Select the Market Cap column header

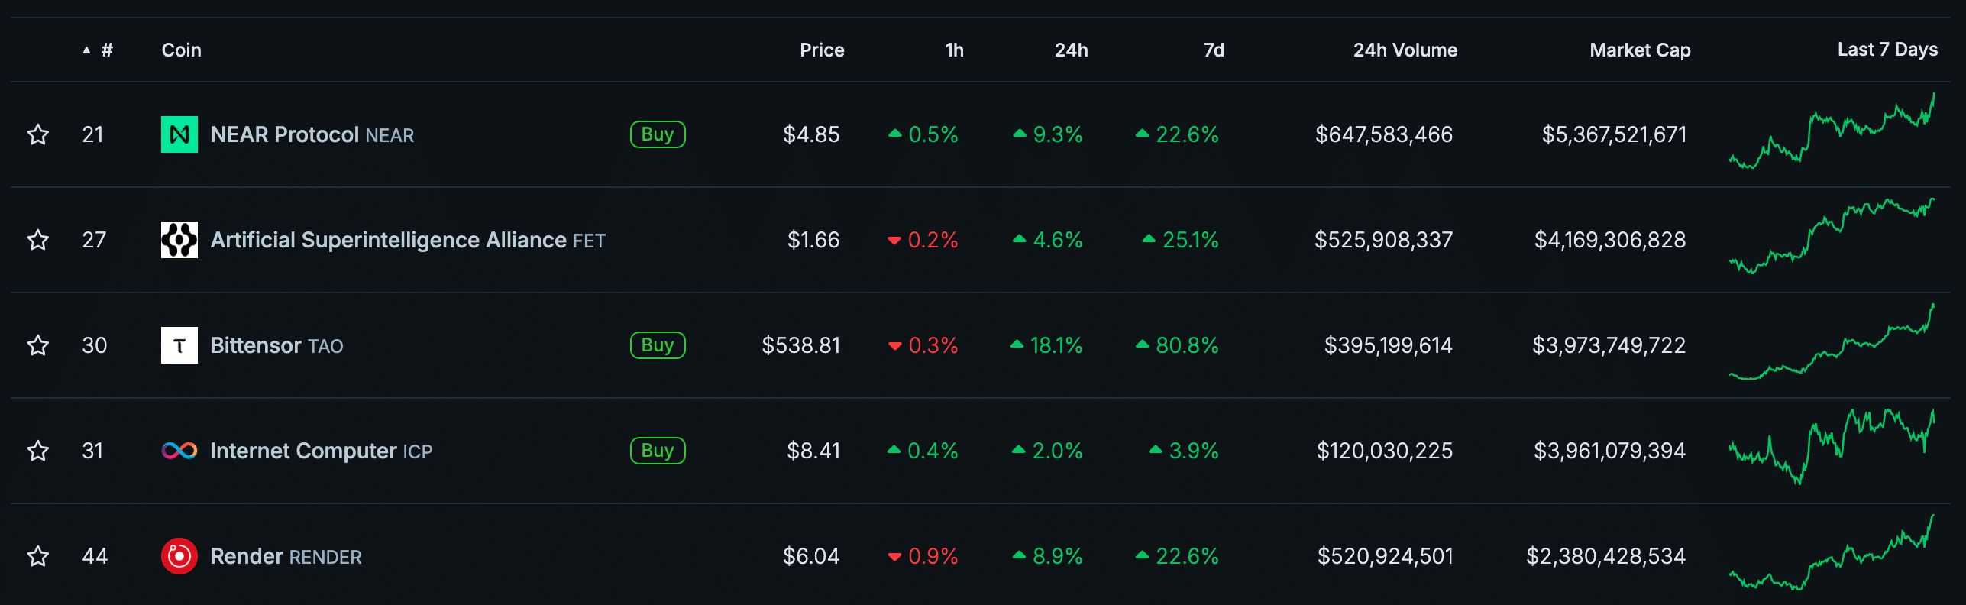pos(1639,50)
